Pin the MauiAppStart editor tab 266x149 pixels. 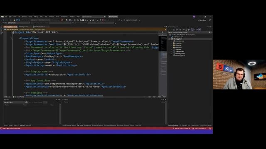pos(14,27)
